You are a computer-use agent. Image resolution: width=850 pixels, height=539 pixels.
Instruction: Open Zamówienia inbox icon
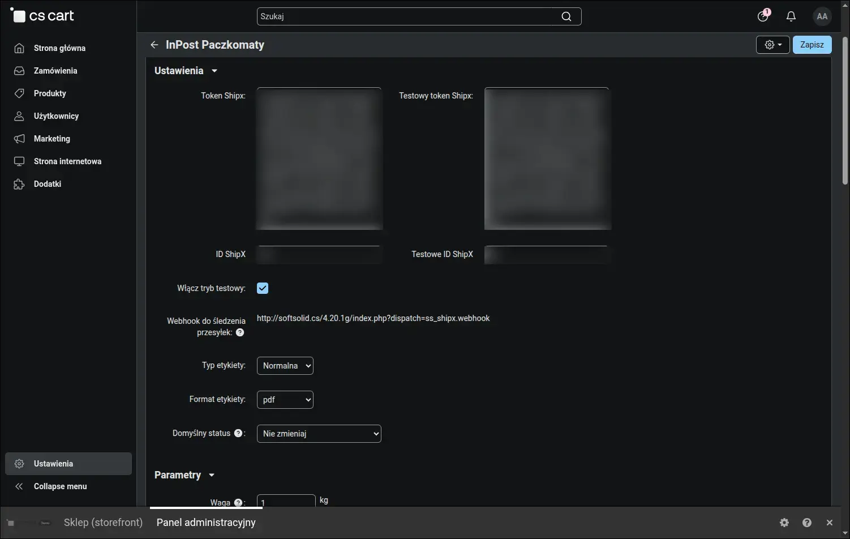click(19, 71)
